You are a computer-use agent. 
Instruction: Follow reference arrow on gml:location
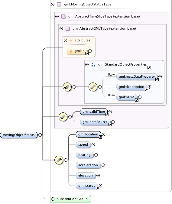100,137
